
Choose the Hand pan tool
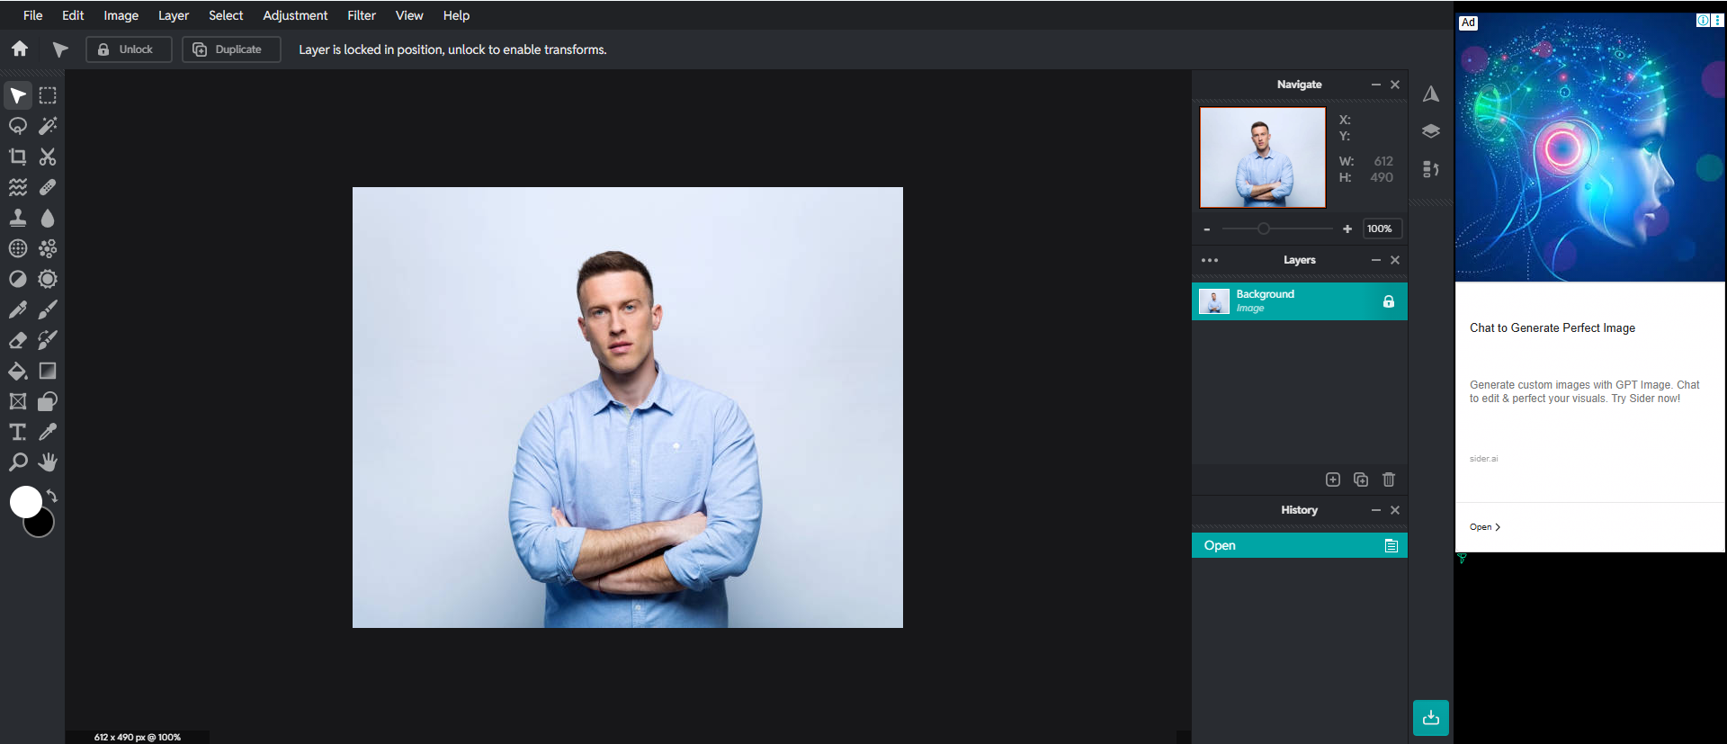[48, 462]
